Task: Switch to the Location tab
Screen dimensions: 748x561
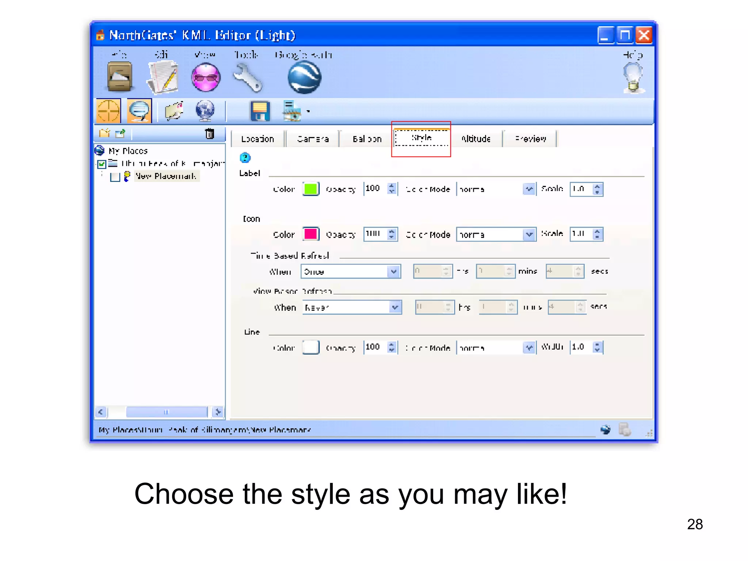Action: tap(257, 139)
